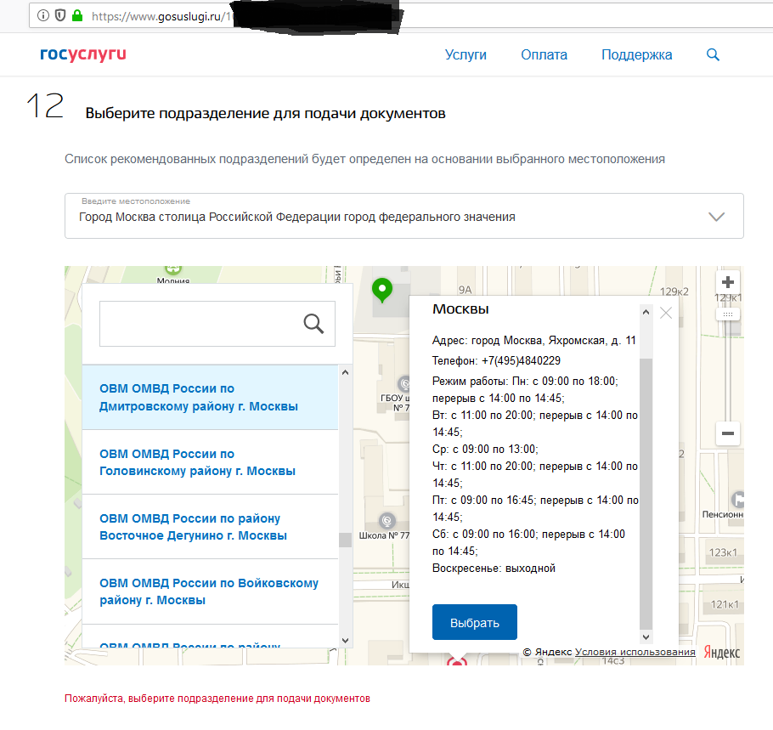Click the Пенсионный flag map icon
This screenshot has width=773, height=730.
click(x=737, y=499)
